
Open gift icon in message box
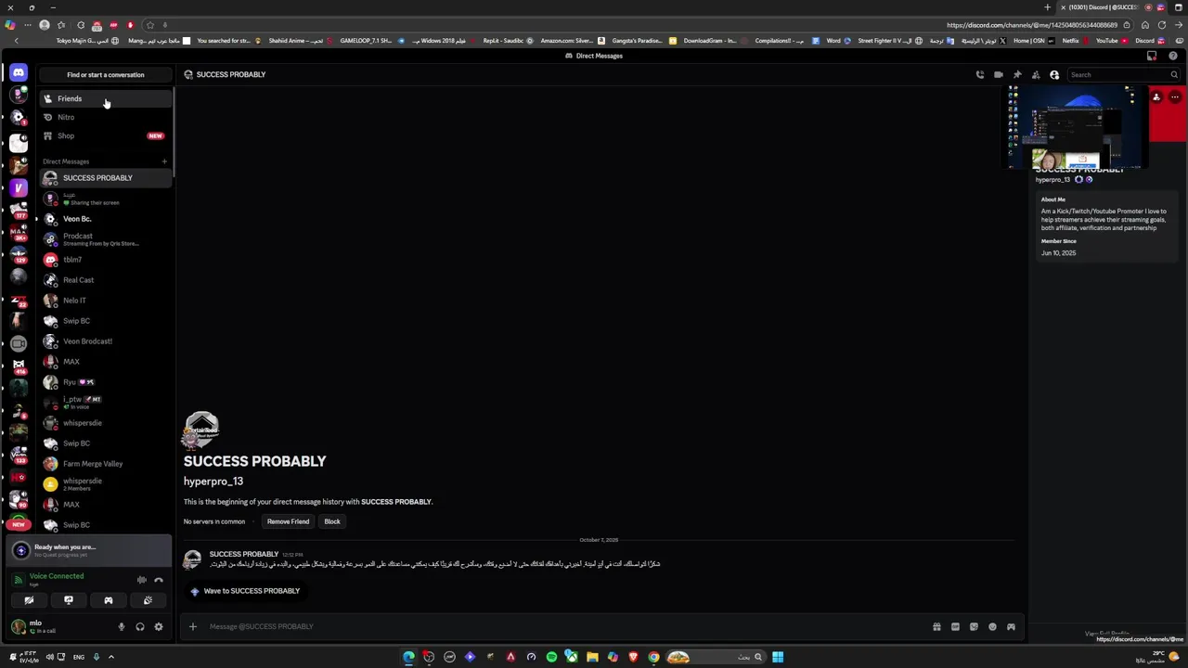(936, 626)
